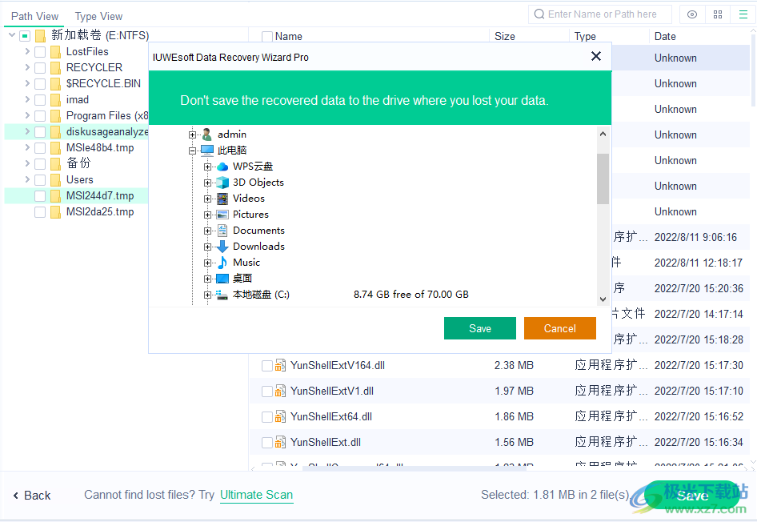Click the green Save button in dialog

pyautogui.click(x=480, y=328)
